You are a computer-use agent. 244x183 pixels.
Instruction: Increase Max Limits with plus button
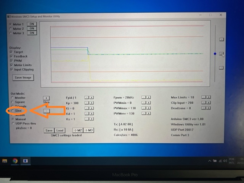coord(209,97)
